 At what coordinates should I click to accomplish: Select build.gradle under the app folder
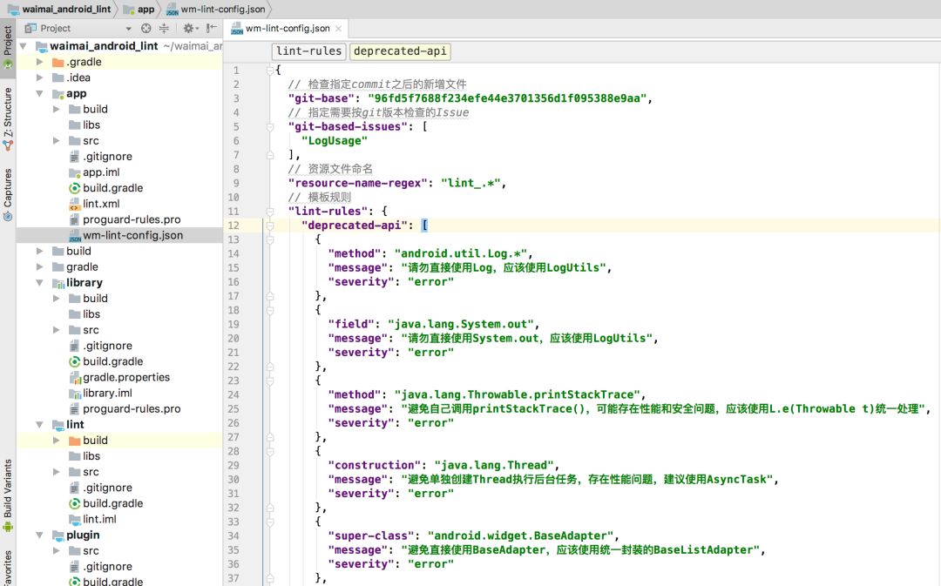(112, 187)
